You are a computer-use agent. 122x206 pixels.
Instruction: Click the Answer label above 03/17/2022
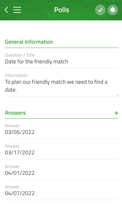tap(12, 146)
